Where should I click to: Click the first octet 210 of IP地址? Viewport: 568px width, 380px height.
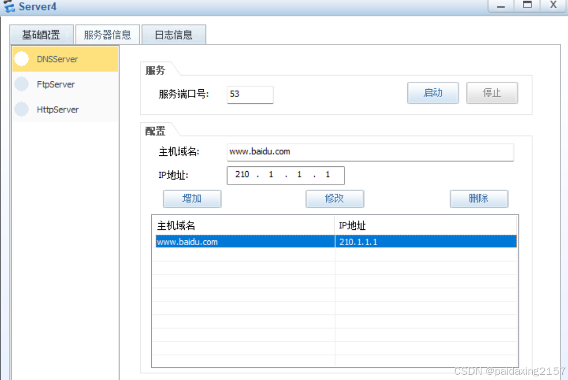point(242,175)
